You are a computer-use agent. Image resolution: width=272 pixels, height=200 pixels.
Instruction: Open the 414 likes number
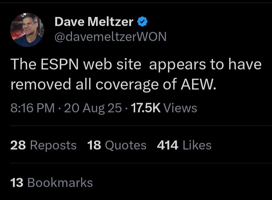coord(168,145)
